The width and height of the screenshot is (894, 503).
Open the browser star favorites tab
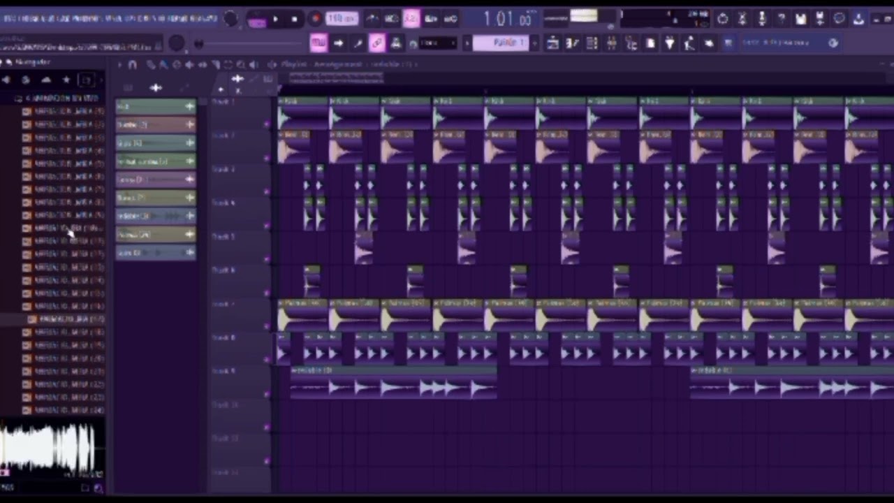click(x=66, y=80)
